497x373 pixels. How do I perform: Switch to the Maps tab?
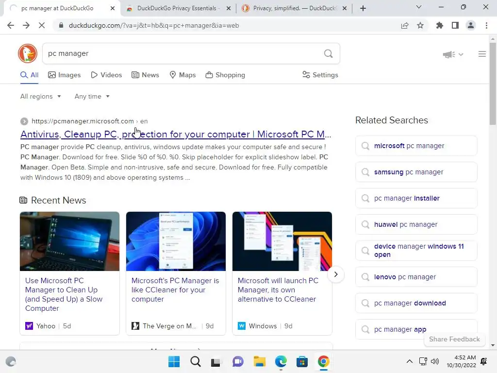point(182,75)
